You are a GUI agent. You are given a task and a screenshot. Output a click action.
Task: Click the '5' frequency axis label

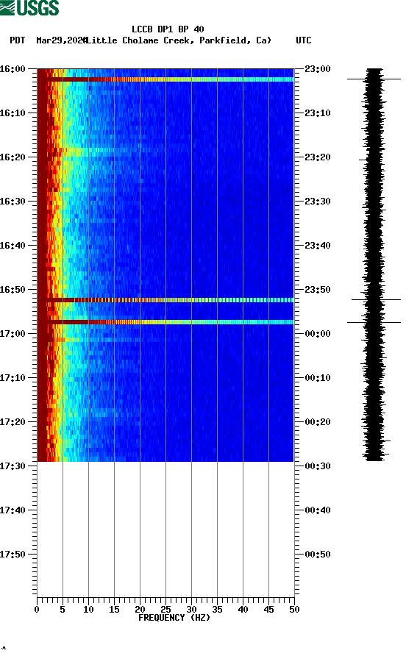pyautogui.click(x=63, y=610)
